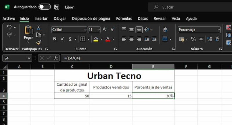The height and width of the screenshot is (125, 232).
Task: Open the Revisar tab
Action: click(160, 19)
